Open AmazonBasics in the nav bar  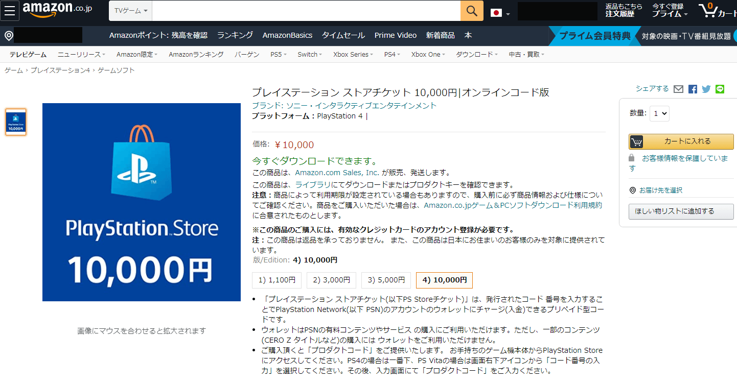point(287,35)
